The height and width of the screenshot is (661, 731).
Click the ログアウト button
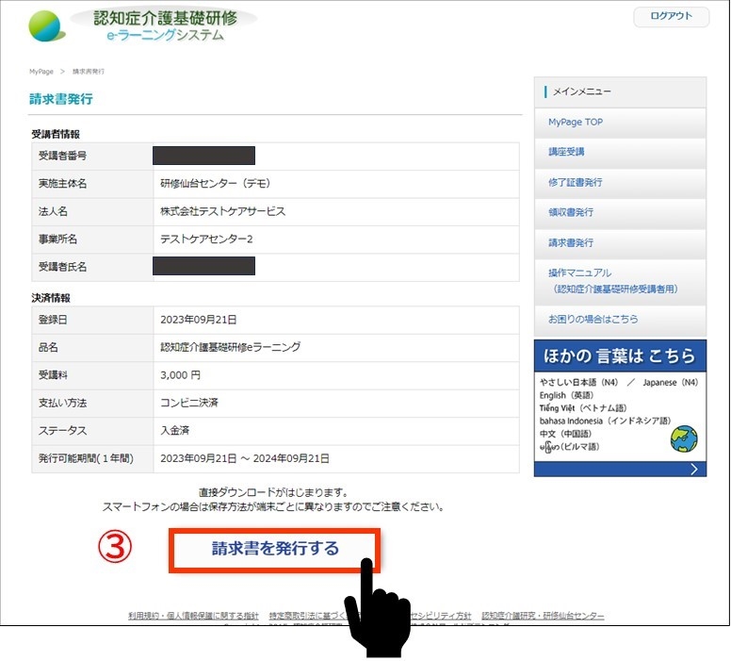tap(672, 17)
